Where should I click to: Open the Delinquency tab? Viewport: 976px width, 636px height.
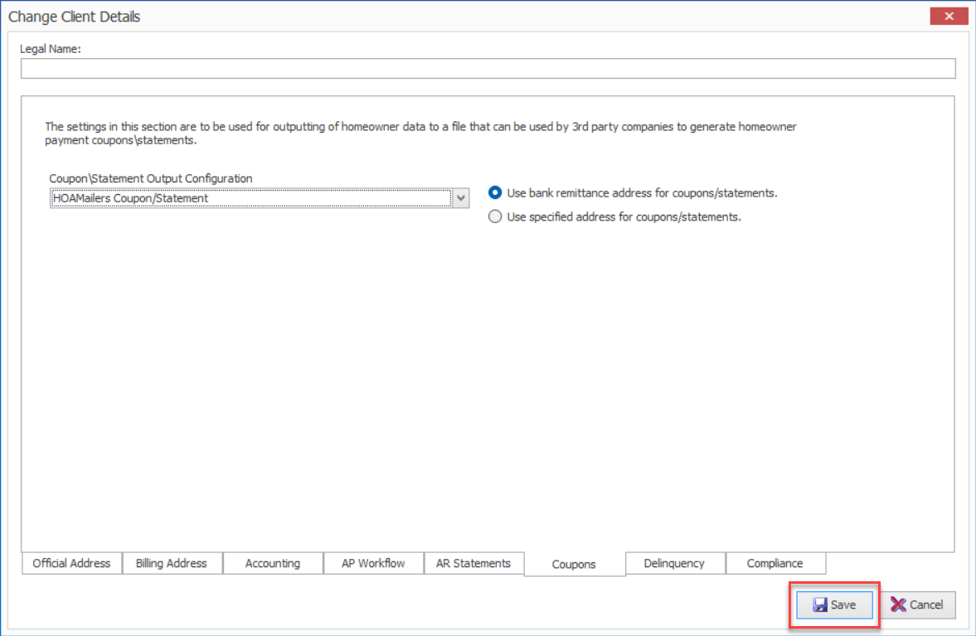(675, 563)
